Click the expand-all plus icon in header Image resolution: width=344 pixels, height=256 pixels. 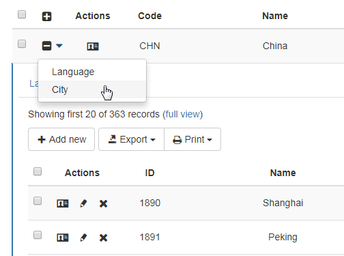click(x=47, y=16)
